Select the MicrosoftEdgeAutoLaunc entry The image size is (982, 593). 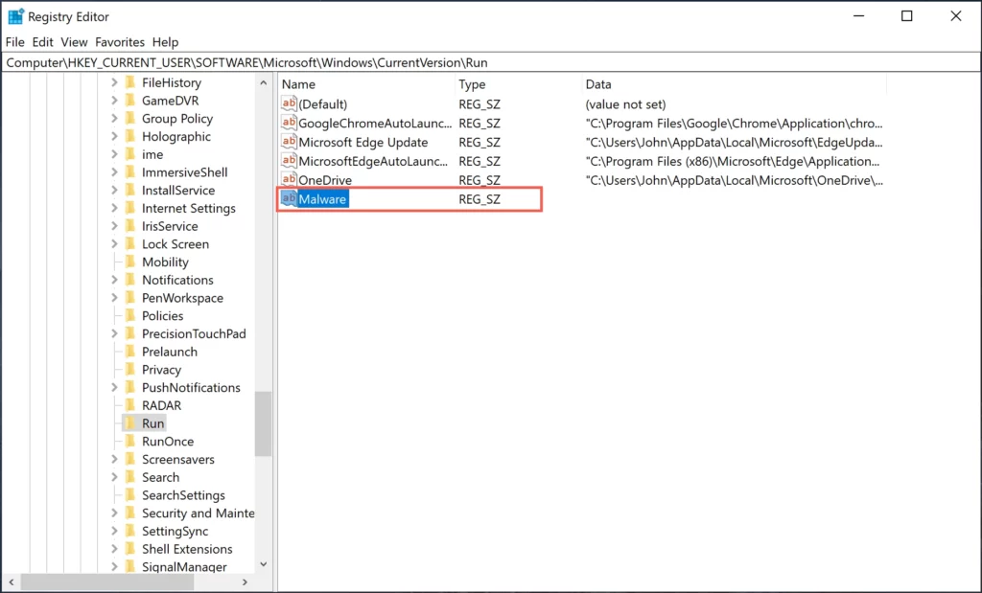point(369,161)
